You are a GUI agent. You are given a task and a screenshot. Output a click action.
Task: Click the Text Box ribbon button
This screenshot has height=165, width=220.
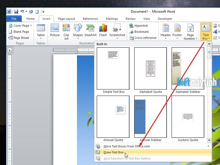pyautogui.click(x=206, y=32)
